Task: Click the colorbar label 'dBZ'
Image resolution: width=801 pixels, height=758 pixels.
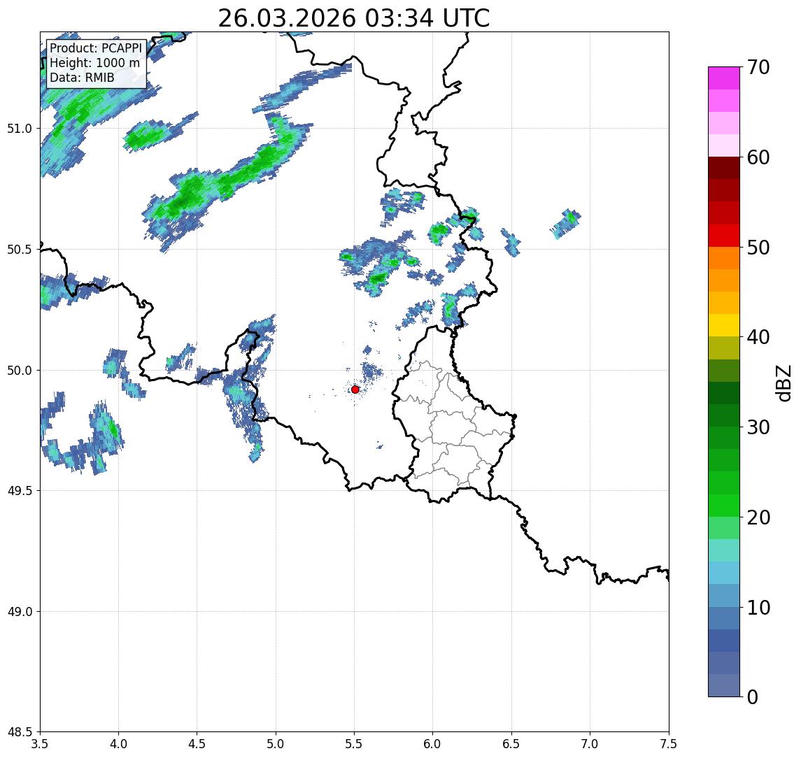Action: coord(783,383)
